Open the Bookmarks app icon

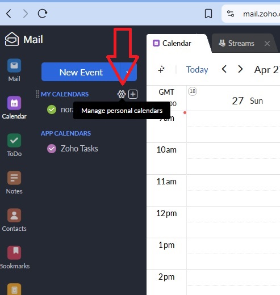[x=14, y=252]
